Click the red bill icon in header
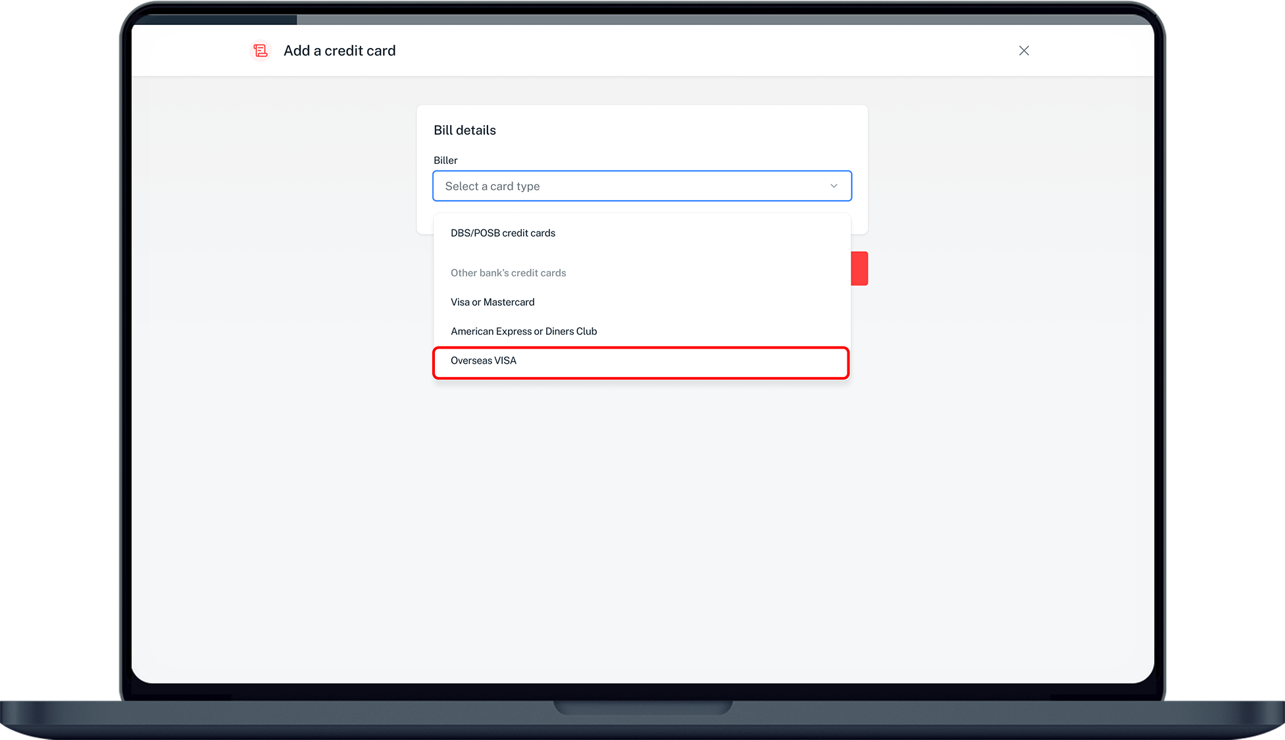1285x740 pixels. [261, 51]
